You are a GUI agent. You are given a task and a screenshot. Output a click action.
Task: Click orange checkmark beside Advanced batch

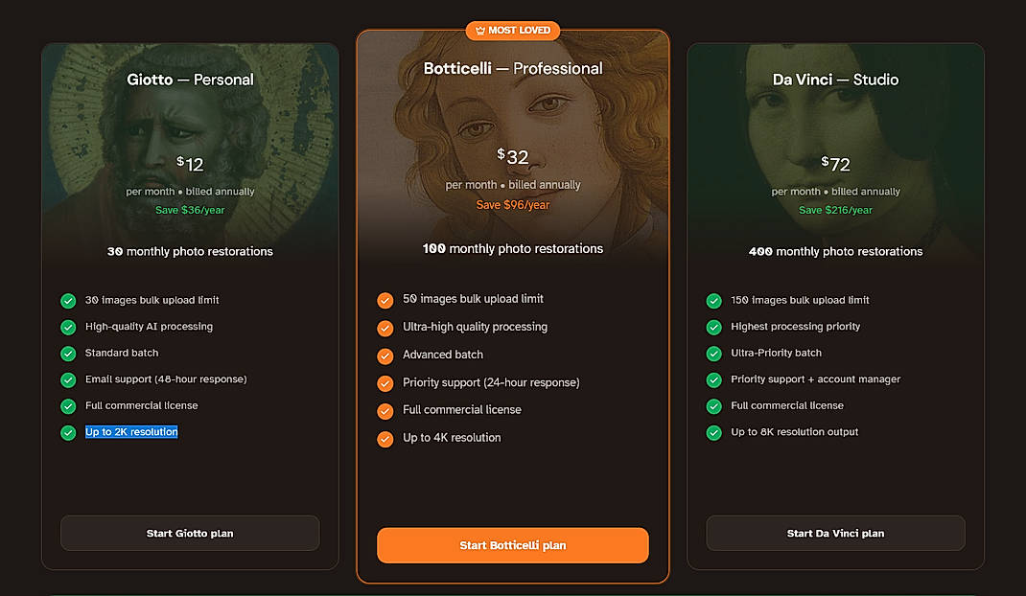[385, 355]
